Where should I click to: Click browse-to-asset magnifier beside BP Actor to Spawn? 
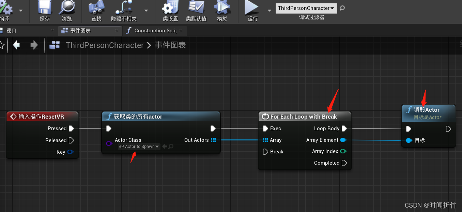tap(171, 147)
